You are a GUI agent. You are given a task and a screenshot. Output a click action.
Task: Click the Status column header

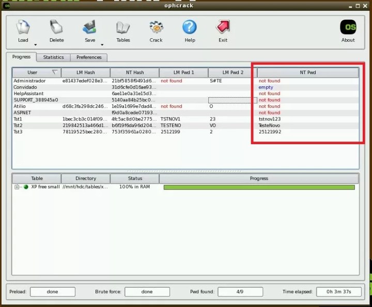coord(135,178)
